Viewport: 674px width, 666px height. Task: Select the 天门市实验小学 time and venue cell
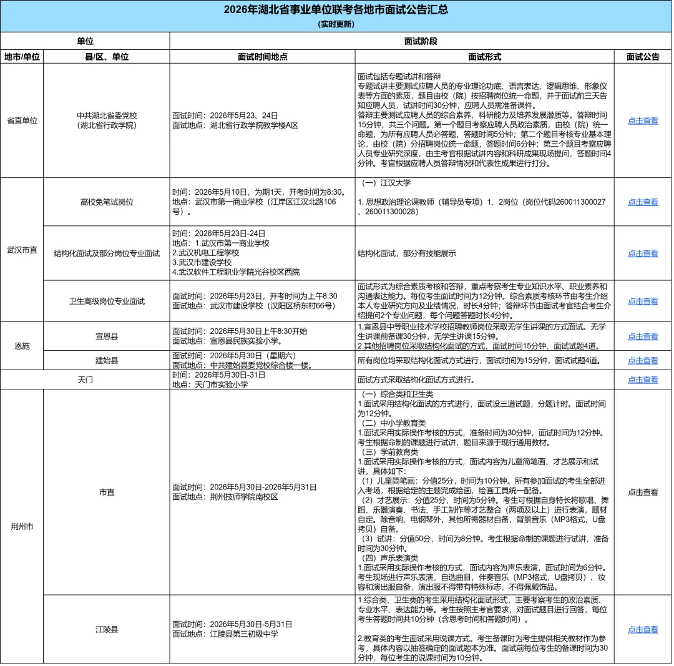(262, 380)
